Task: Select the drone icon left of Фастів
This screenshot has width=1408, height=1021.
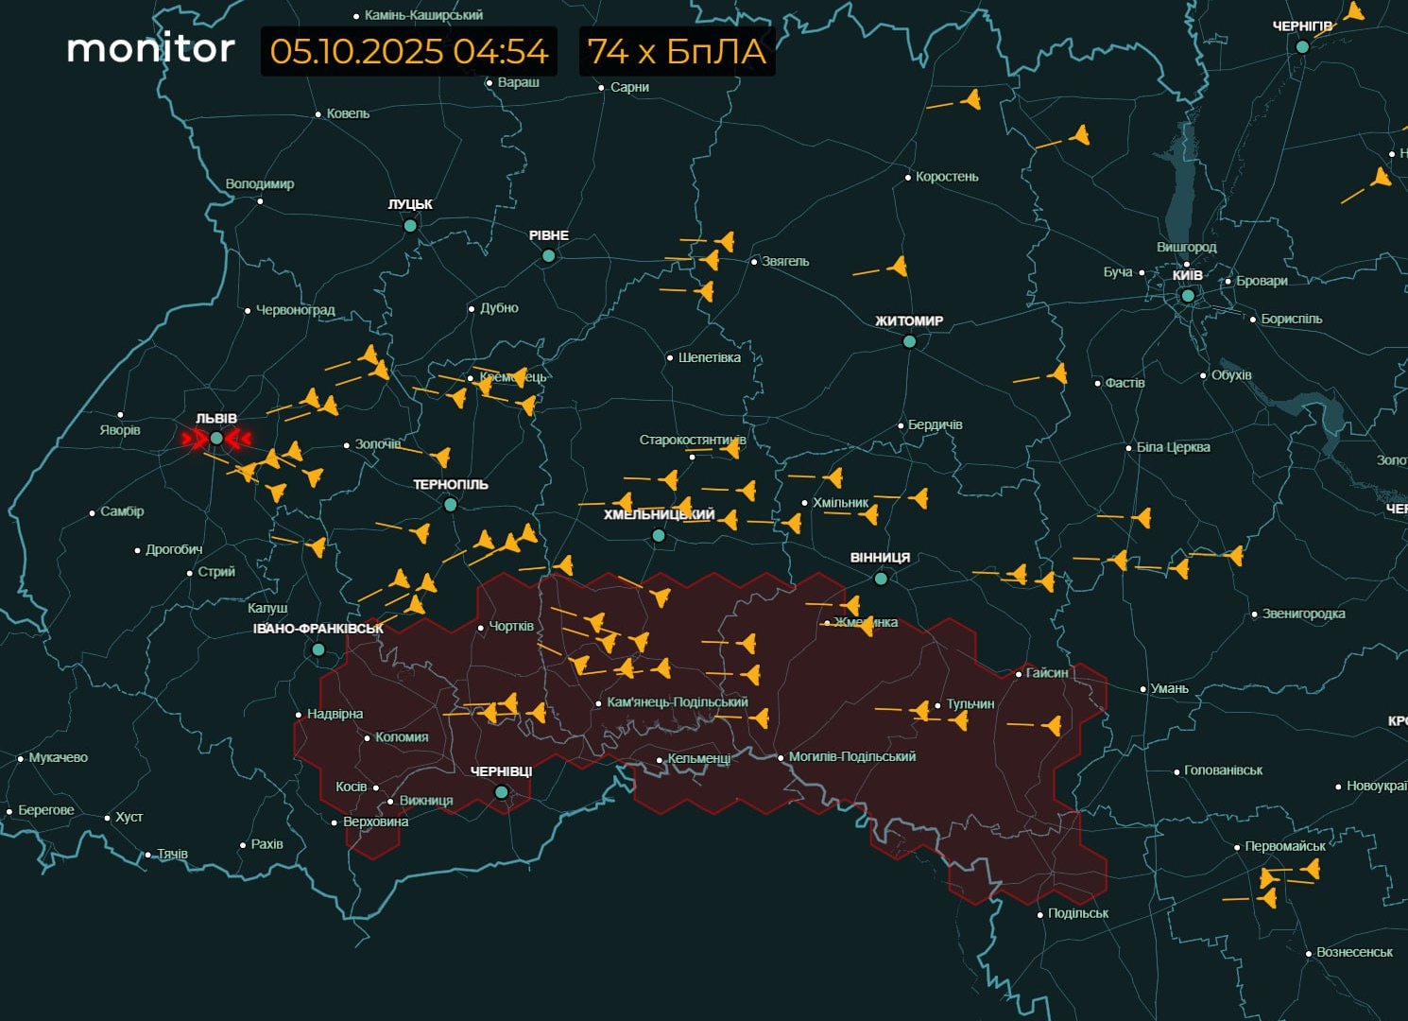Action: click(1057, 375)
